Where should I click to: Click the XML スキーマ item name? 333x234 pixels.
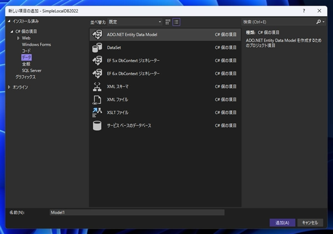click(118, 87)
